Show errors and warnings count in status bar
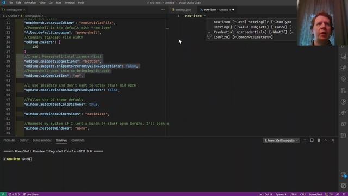348x196 pixels. coord(14,194)
